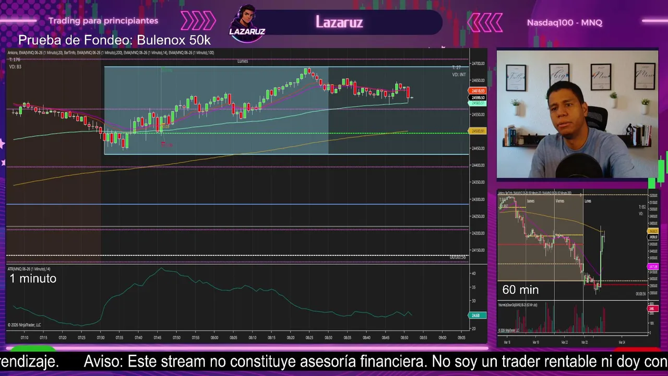This screenshot has height=376, width=668.
Task: Click the magenta price marker on 60 min chart
Action: pos(653,267)
